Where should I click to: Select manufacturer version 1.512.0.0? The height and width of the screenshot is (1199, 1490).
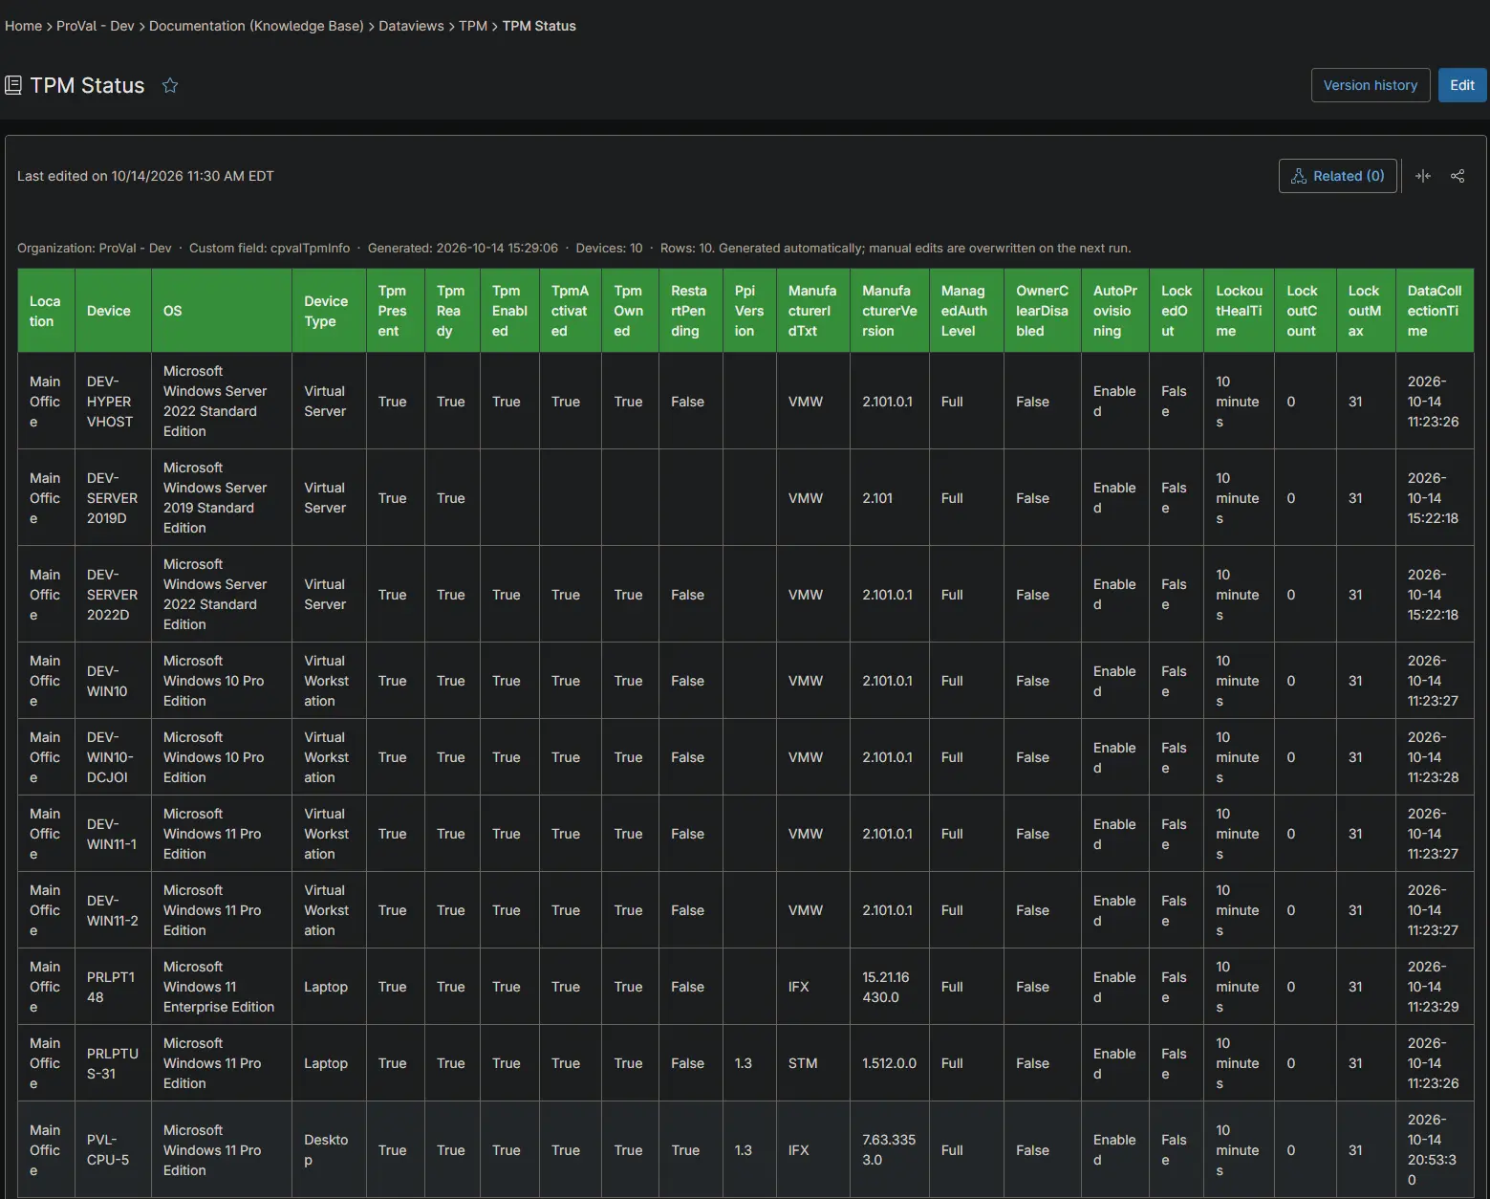[890, 1063]
